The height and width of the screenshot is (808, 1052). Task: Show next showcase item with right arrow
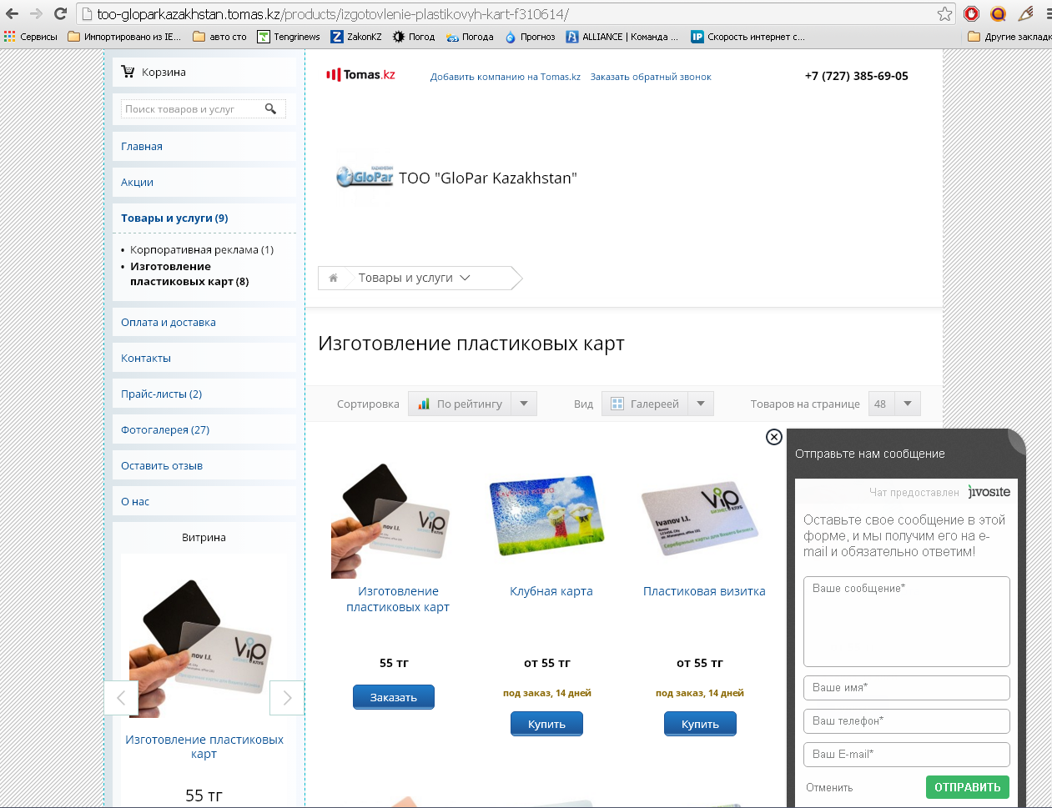click(x=287, y=698)
